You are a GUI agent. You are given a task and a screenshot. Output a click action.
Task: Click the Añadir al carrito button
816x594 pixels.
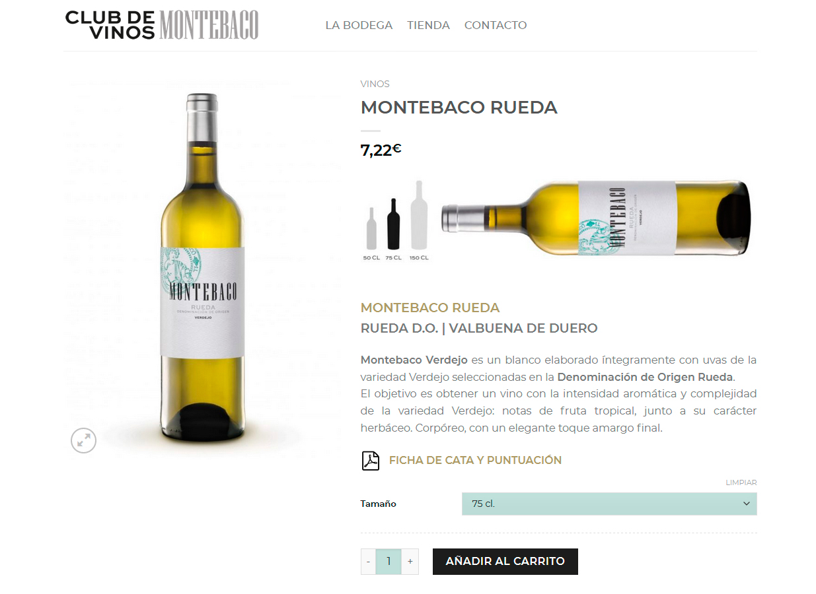505,562
